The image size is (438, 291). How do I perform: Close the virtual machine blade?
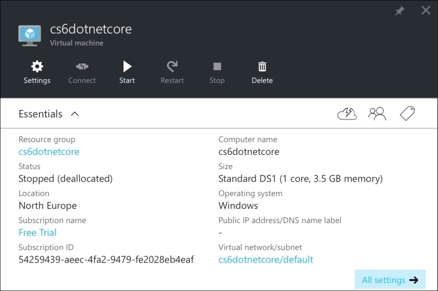click(426, 11)
